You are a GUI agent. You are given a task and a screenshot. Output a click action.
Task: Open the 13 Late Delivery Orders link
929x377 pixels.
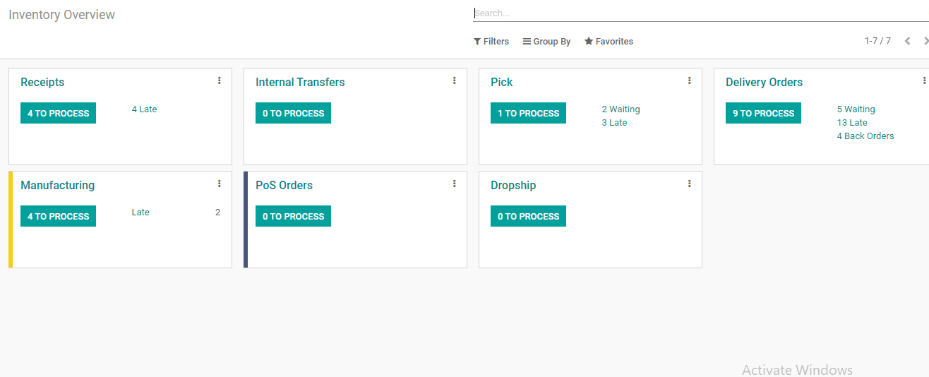(852, 123)
